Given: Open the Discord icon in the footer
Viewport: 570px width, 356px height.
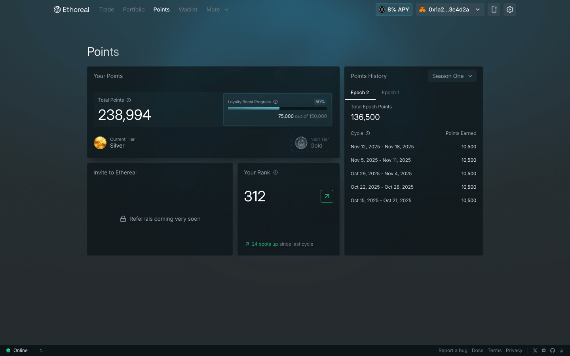Looking at the screenshot, I should 544,350.
